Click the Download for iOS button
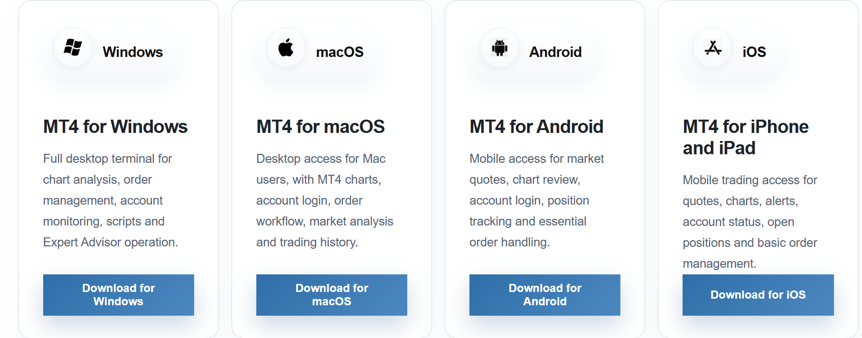Screen dimensions: 862x338 click(x=758, y=295)
